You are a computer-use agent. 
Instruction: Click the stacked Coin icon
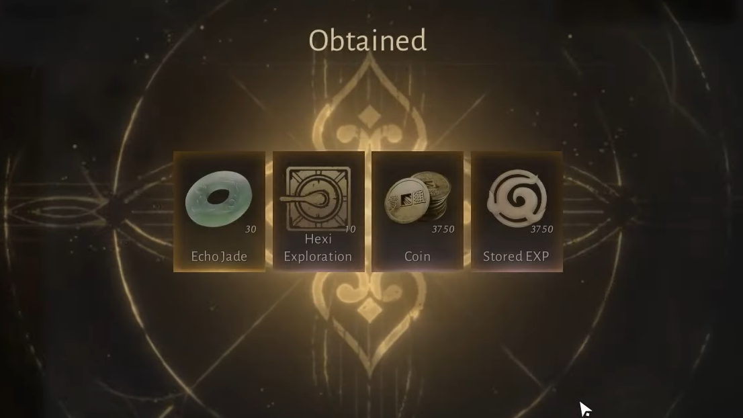pos(417,198)
